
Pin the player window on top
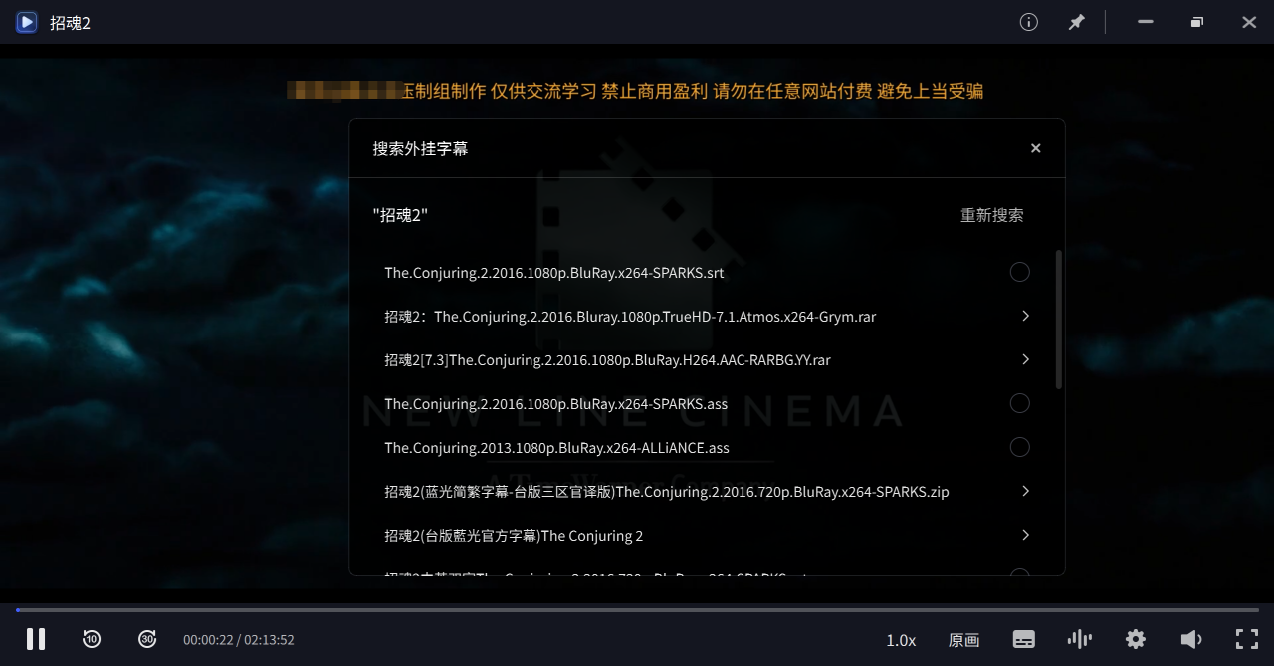(x=1077, y=22)
